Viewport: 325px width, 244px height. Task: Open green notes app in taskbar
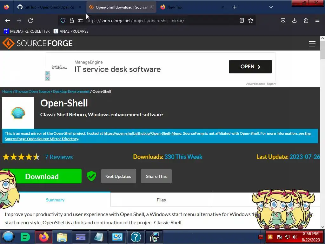point(25,237)
